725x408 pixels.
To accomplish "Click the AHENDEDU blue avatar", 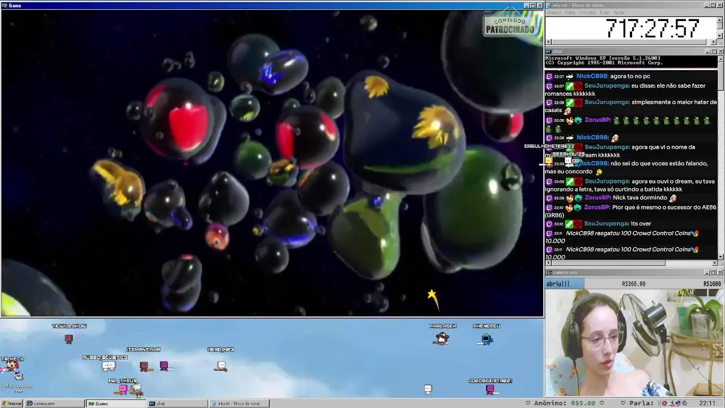I will (487, 339).
